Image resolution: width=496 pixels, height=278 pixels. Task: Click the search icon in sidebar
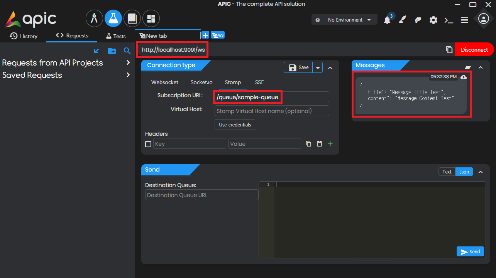click(127, 51)
